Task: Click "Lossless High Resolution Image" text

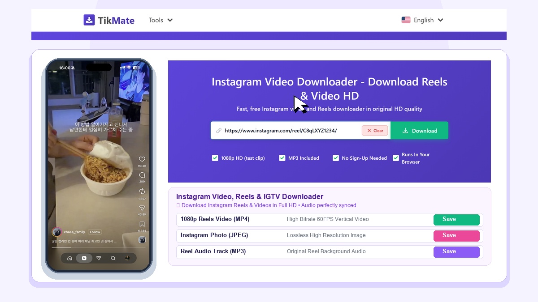Action: [x=326, y=235]
